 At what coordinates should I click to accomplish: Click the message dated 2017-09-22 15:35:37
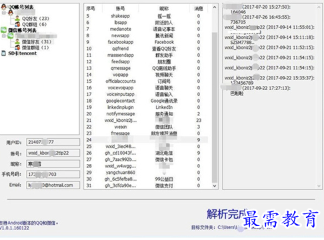269,78
